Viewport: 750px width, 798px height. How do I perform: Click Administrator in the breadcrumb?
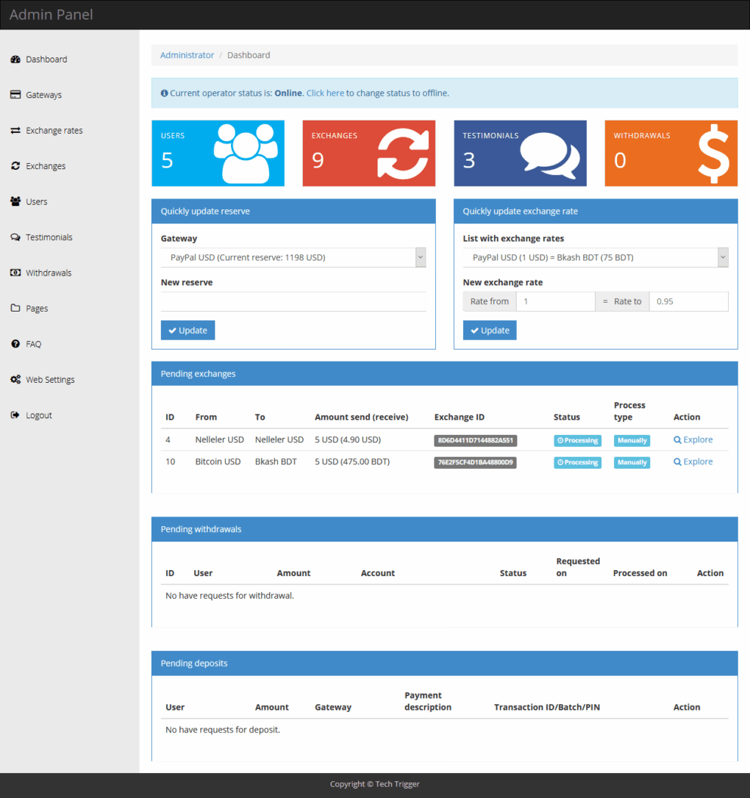187,54
